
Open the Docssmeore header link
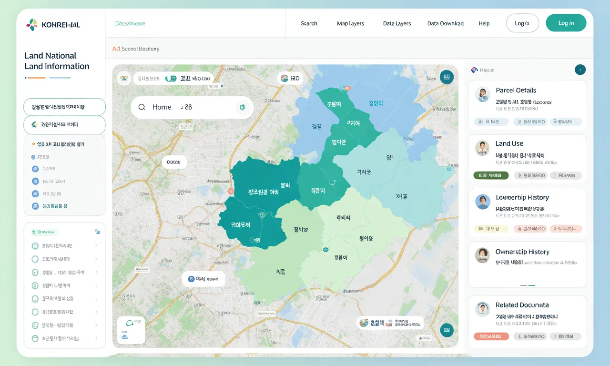point(131,23)
